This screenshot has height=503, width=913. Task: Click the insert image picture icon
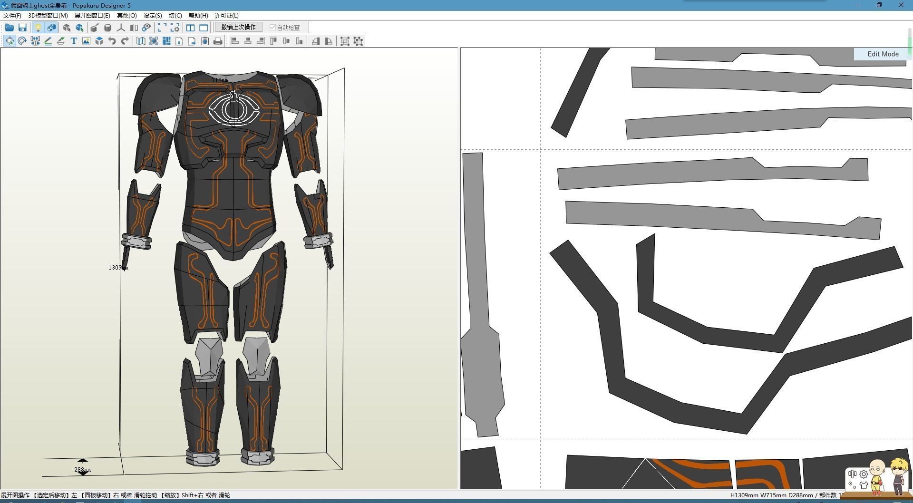point(86,41)
